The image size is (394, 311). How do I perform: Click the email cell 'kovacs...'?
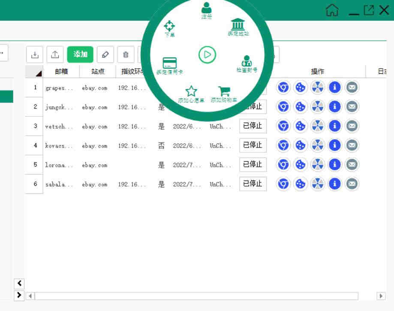tap(59, 145)
